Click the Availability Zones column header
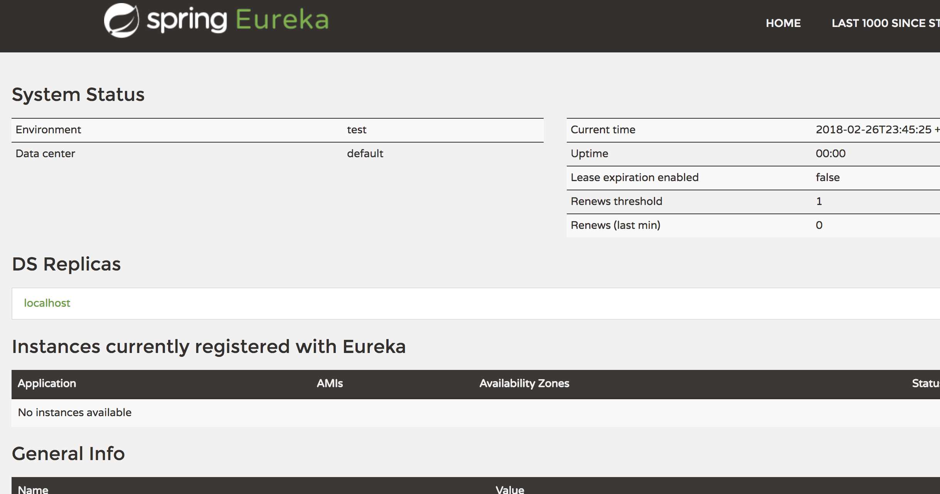The height and width of the screenshot is (494, 940). point(524,383)
